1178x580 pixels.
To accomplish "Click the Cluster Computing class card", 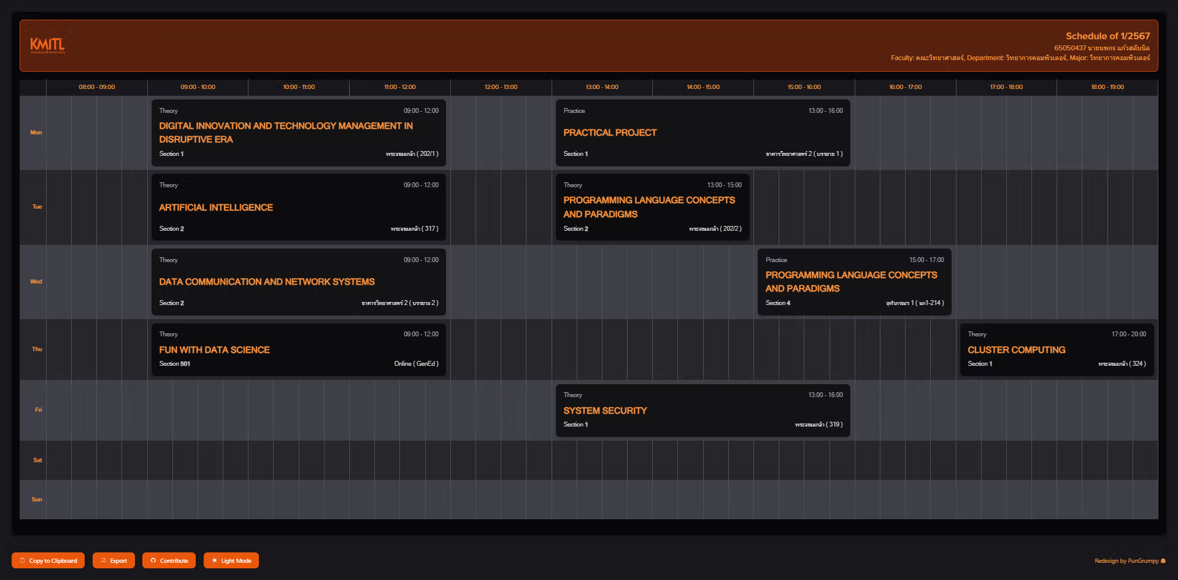I will 1056,349.
